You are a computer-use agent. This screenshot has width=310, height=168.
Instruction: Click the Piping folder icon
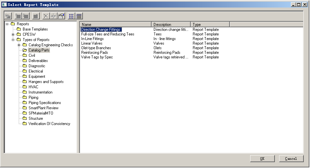click(25, 97)
